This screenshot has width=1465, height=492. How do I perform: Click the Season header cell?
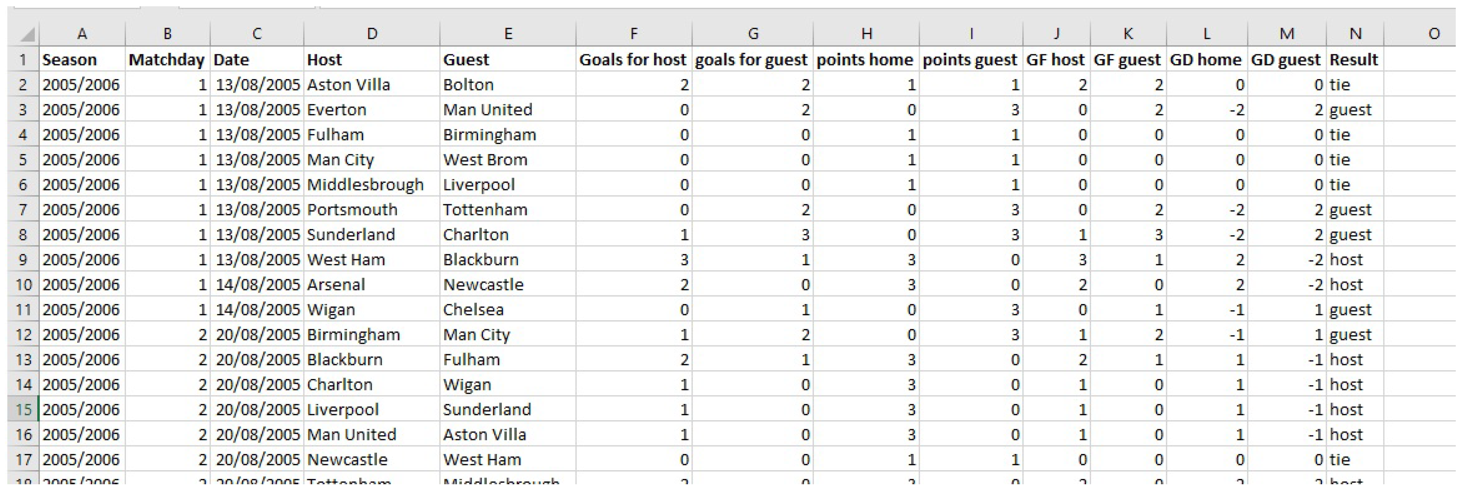click(x=69, y=60)
